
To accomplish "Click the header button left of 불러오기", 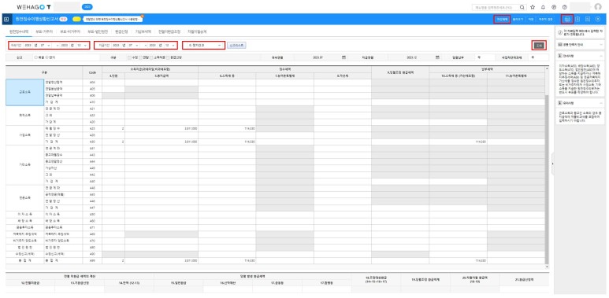I will [501, 19].
